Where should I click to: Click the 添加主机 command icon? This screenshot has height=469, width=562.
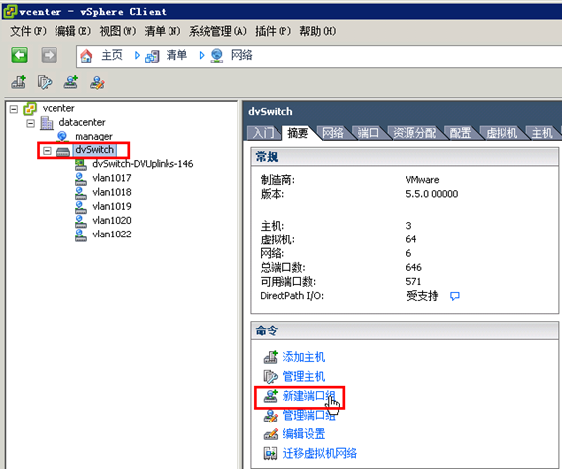coord(271,357)
